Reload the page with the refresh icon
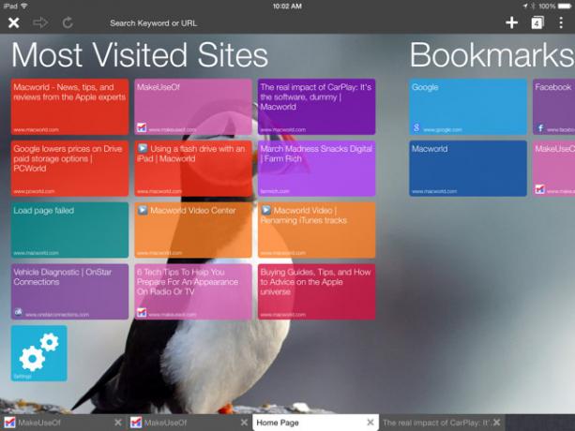Image resolution: width=575 pixels, height=431 pixels. (68, 22)
